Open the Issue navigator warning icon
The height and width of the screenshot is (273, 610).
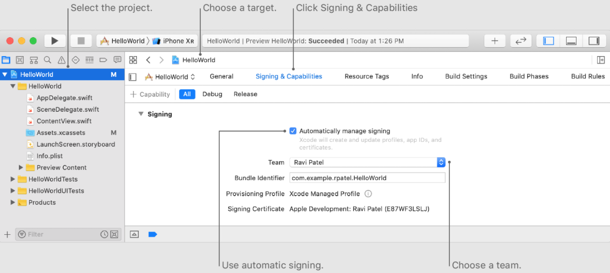pyautogui.click(x=61, y=60)
